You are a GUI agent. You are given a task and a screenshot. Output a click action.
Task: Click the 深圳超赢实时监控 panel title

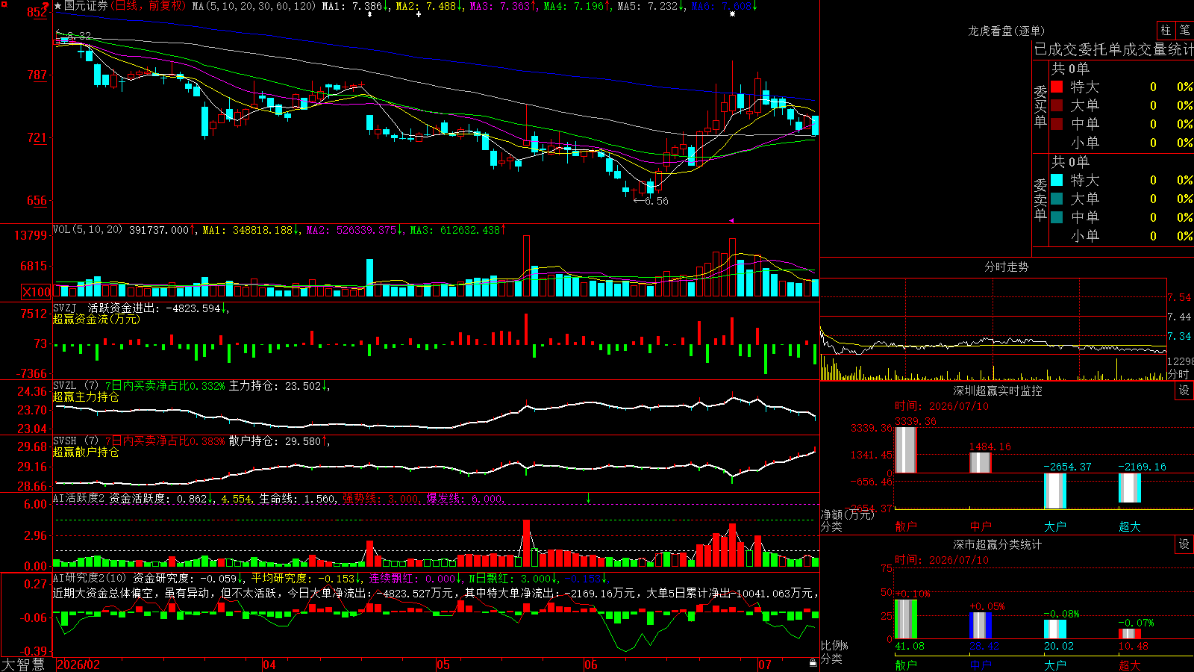coord(998,391)
